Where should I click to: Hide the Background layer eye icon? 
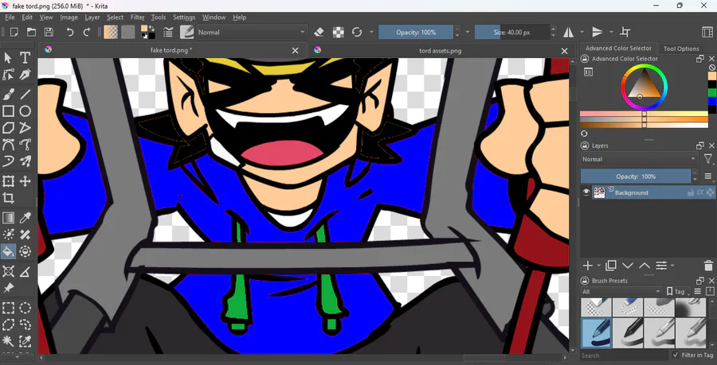(586, 192)
